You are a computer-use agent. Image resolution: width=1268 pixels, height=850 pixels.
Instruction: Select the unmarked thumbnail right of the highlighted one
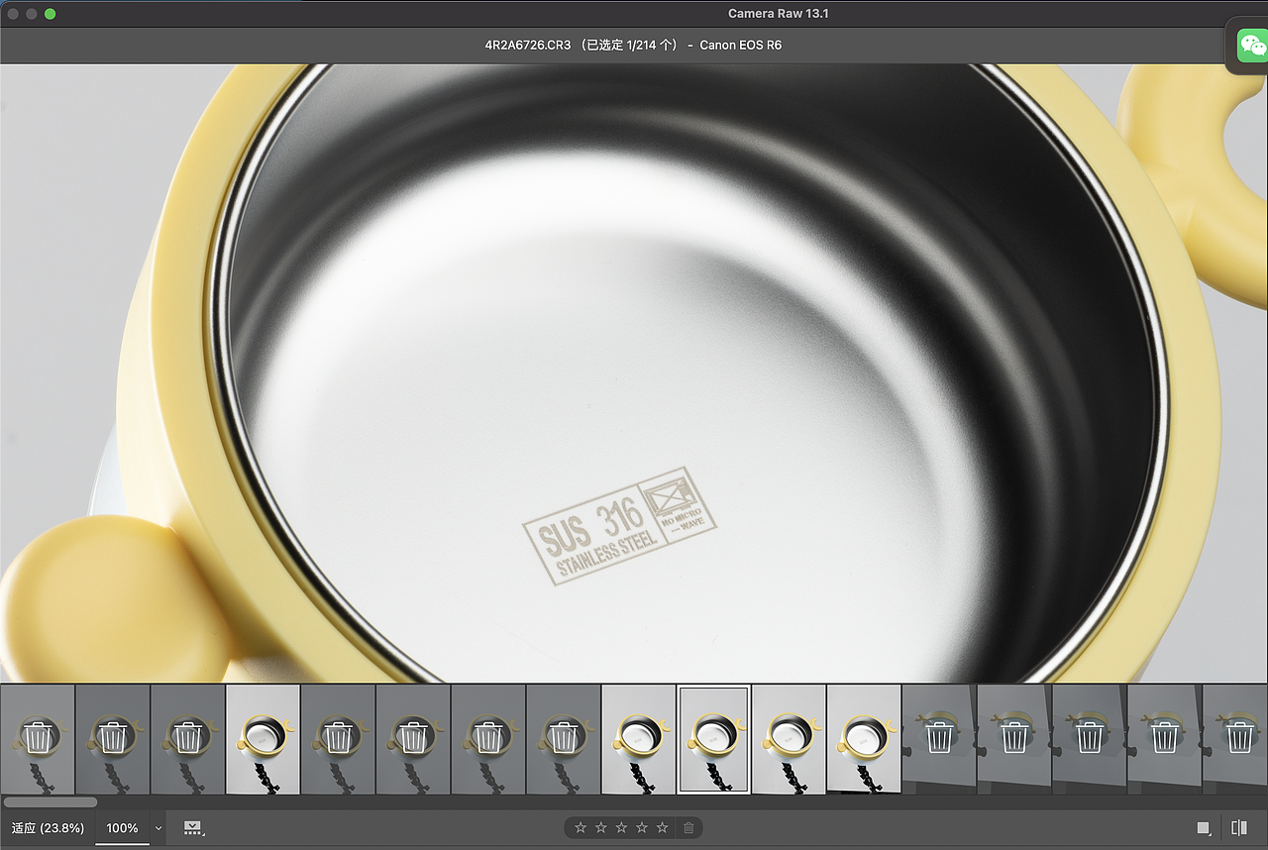789,739
